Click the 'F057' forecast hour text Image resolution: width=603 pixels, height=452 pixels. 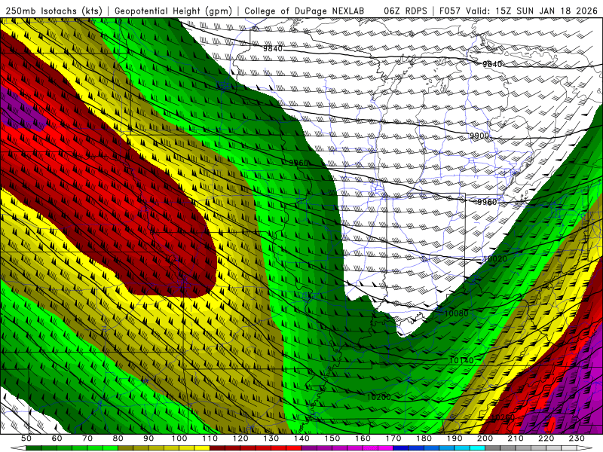point(450,11)
